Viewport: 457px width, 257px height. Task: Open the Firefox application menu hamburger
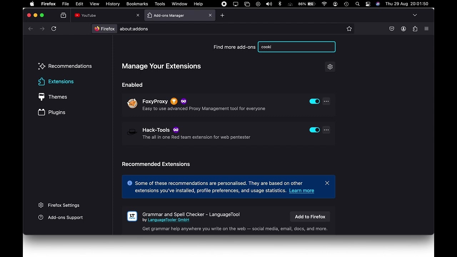(426, 29)
